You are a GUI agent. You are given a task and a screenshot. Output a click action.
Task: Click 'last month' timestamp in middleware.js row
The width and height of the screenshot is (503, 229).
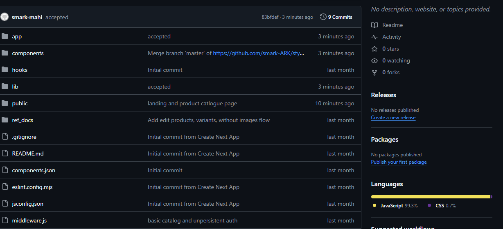click(x=341, y=220)
